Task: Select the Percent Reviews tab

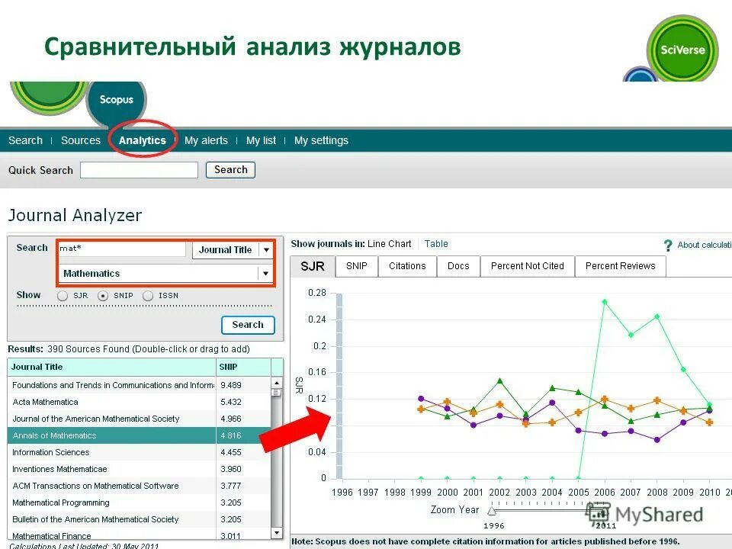Action: [x=621, y=266]
